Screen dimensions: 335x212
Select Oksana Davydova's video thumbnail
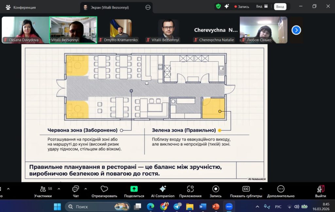pyautogui.click(x=25, y=30)
